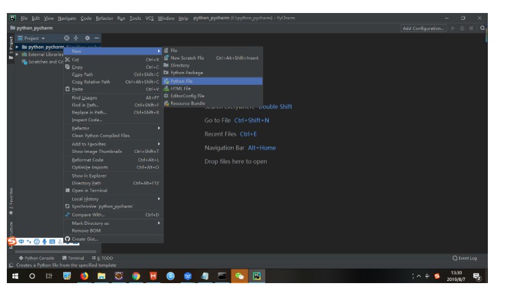505x292 pixels.
Task: Open Mark Directory as submenu
Action: [x=113, y=223]
